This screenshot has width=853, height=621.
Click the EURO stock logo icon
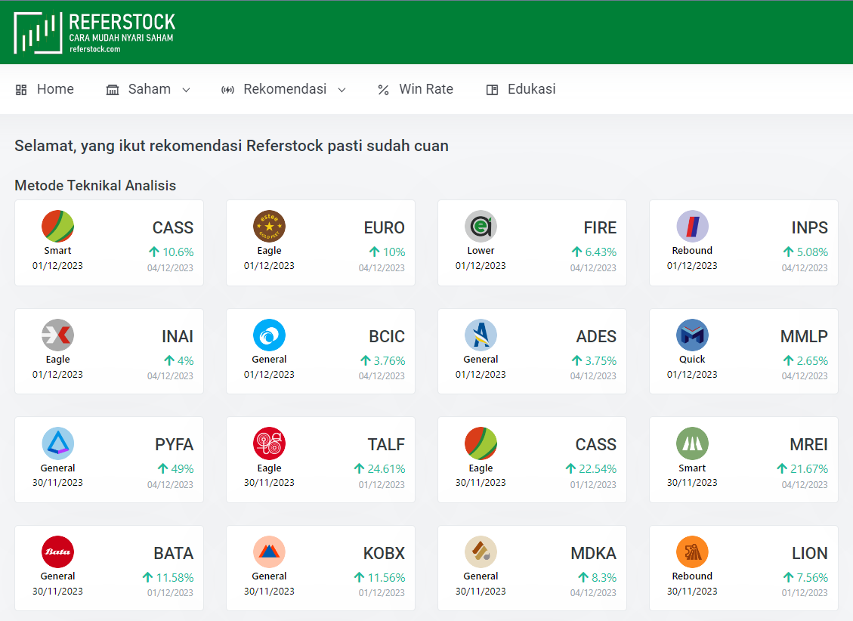(269, 227)
